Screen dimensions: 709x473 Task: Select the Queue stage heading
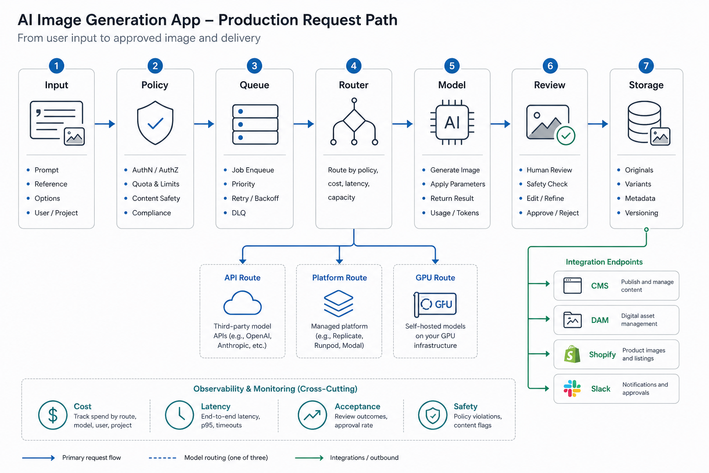254,85
